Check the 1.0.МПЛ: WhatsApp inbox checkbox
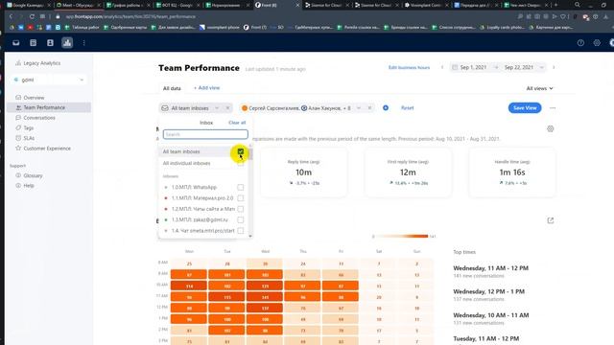The width and height of the screenshot is (614, 345). point(241,188)
